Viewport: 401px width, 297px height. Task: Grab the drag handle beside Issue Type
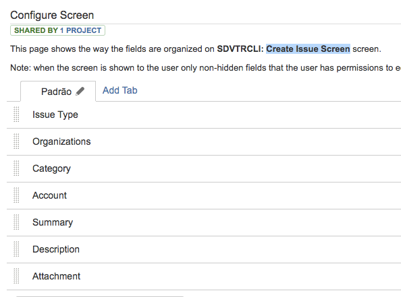[x=16, y=114]
